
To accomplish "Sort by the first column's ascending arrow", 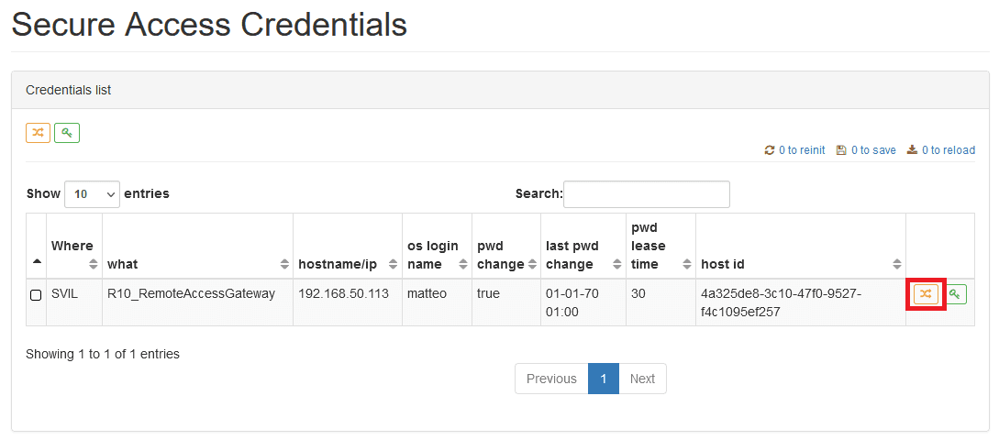I will click(x=37, y=261).
